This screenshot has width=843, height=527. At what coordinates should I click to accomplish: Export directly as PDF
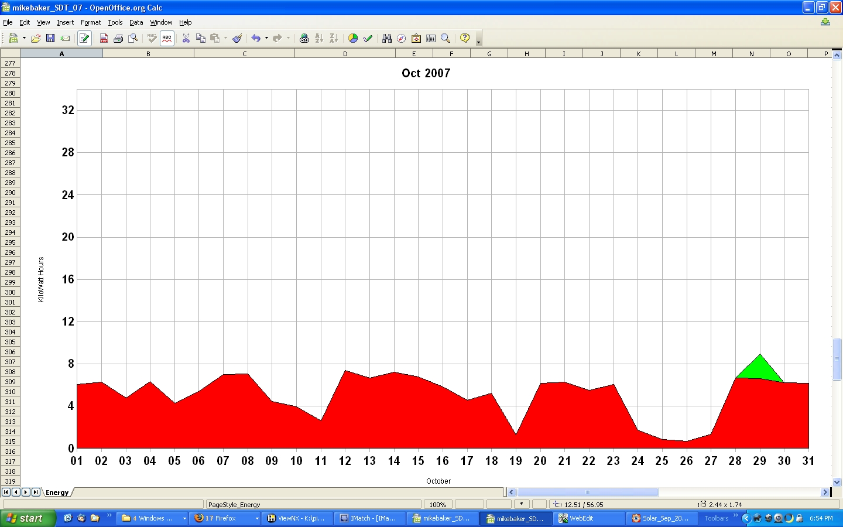(x=104, y=38)
